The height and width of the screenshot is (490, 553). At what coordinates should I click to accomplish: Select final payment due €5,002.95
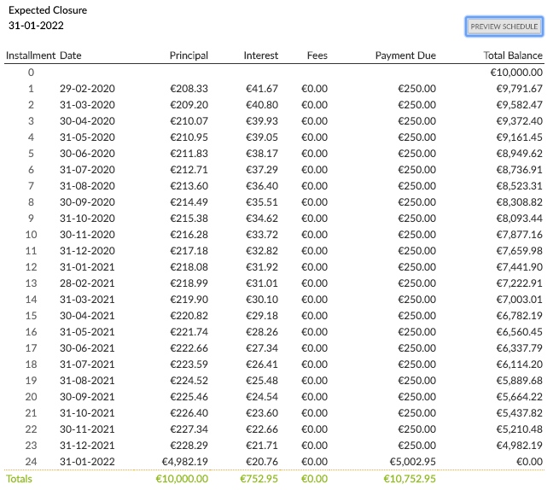413,462
